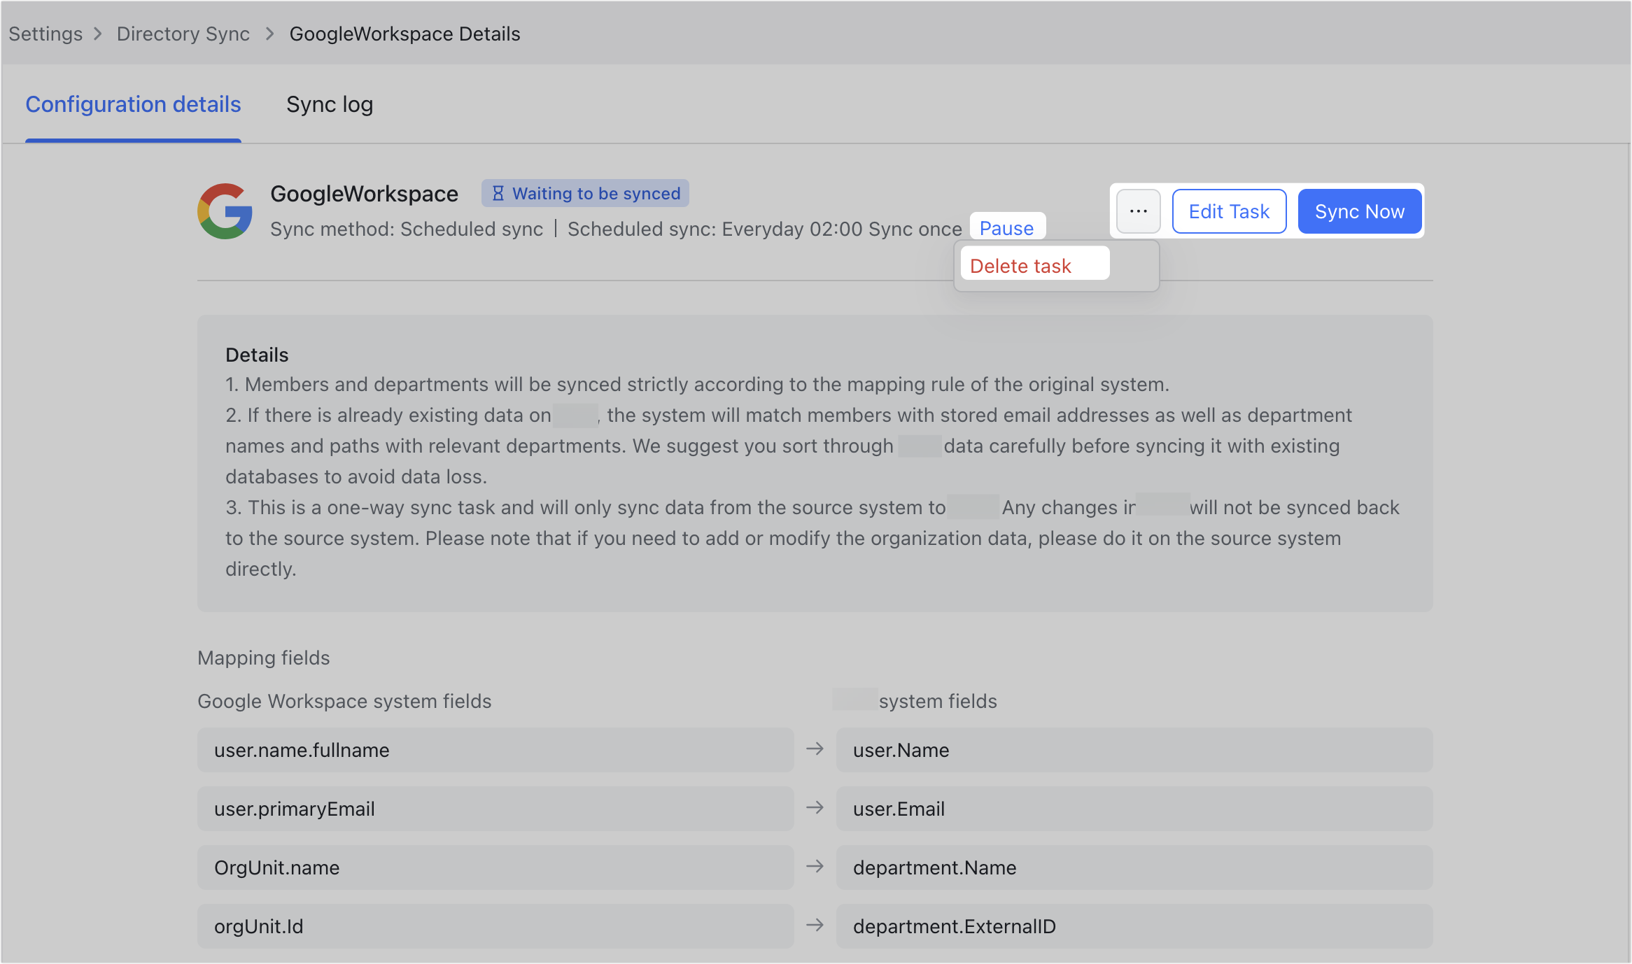Viewport: 1632px width, 964px height.
Task: Click the arrow next to user.name.fullname
Action: [x=815, y=749]
